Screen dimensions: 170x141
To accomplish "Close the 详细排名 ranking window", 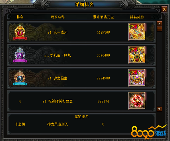I will pos(164,9).
